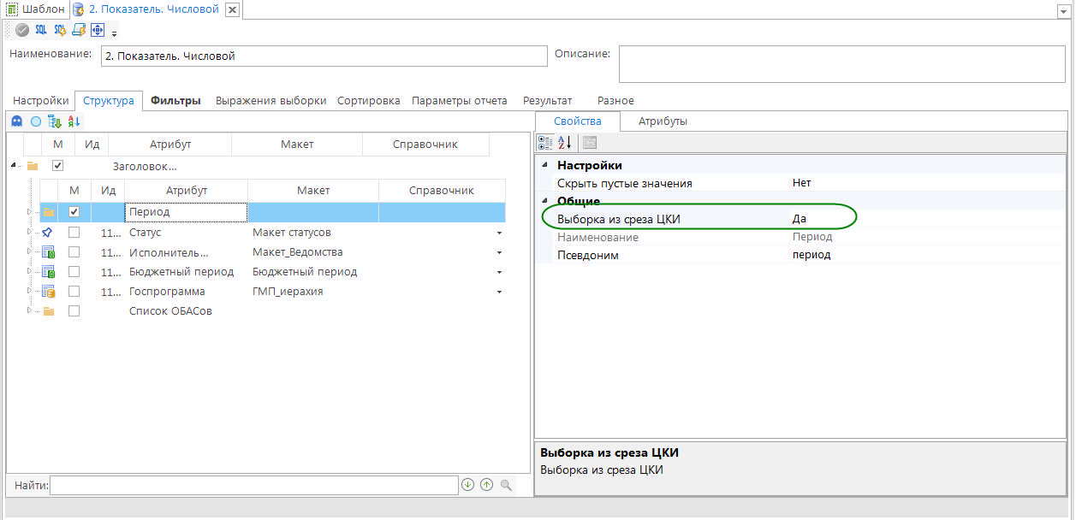Viewport: 1076px width, 520px height.
Task: Collapse the Настройки property group
Action: click(x=544, y=165)
